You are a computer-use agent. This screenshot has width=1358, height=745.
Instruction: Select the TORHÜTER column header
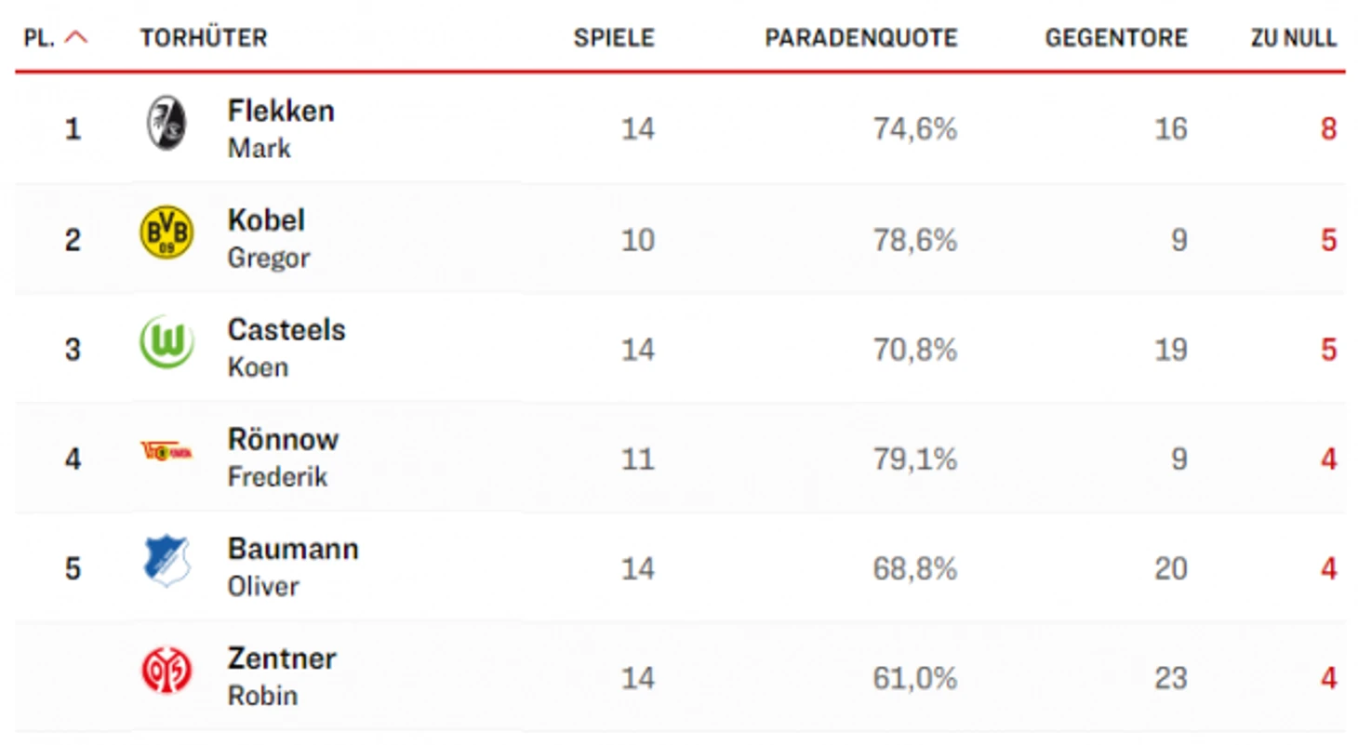[x=204, y=38]
